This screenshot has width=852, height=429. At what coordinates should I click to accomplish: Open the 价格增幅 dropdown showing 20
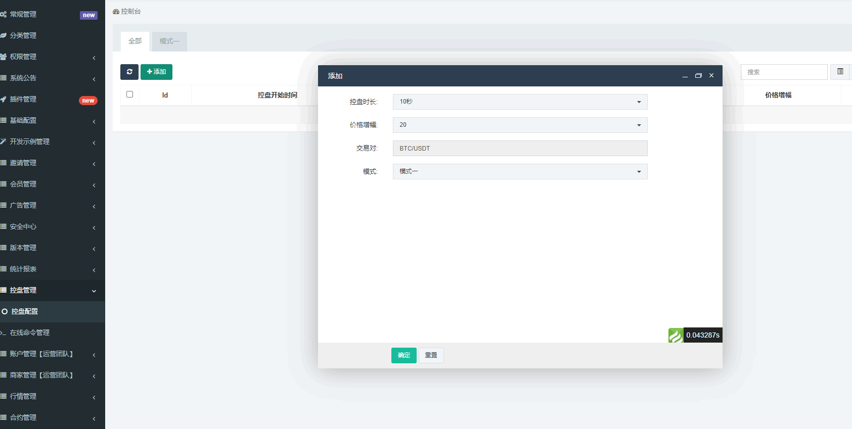[x=520, y=125]
